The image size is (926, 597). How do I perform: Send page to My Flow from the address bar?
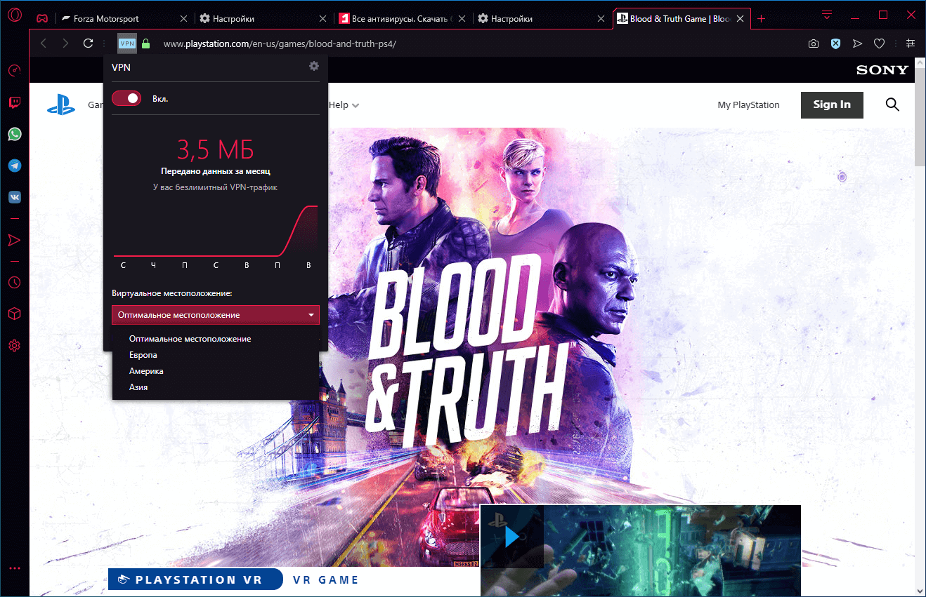point(857,43)
